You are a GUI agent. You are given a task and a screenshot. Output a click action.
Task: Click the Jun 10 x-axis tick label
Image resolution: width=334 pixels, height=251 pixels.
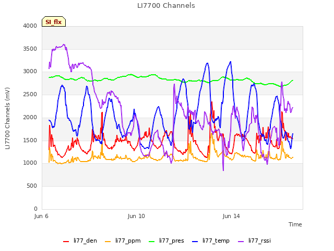(x=136, y=216)
